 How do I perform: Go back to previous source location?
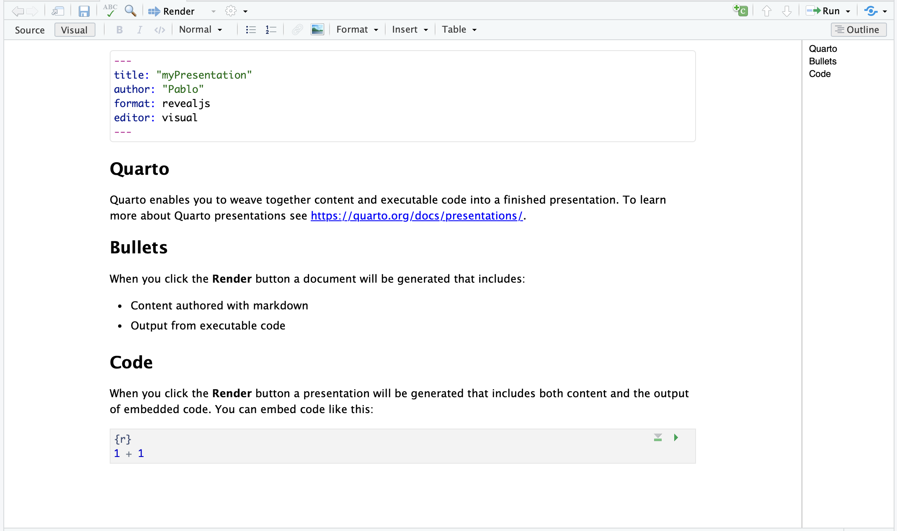[x=18, y=11]
